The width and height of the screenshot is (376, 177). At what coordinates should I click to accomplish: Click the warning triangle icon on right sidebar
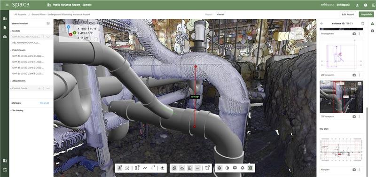(x=372, y=23)
